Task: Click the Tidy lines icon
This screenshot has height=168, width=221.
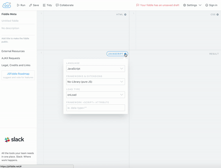Action: [44, 5]
